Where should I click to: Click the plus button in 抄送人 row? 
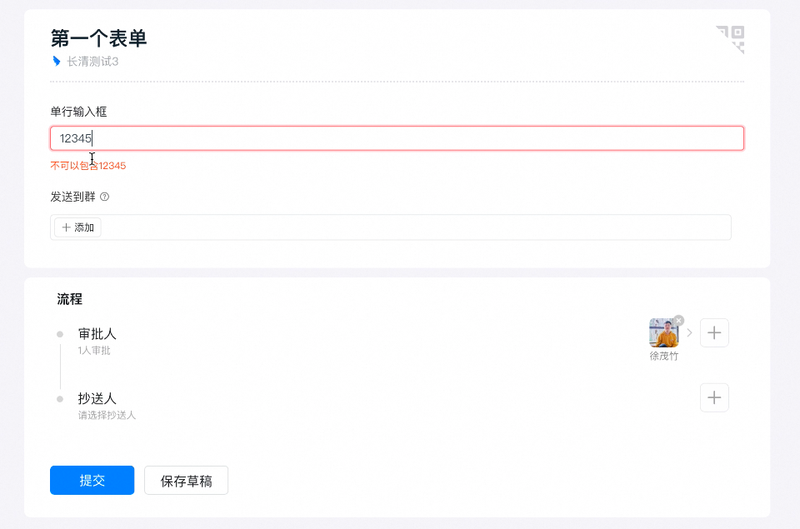[x=714, y=397]
